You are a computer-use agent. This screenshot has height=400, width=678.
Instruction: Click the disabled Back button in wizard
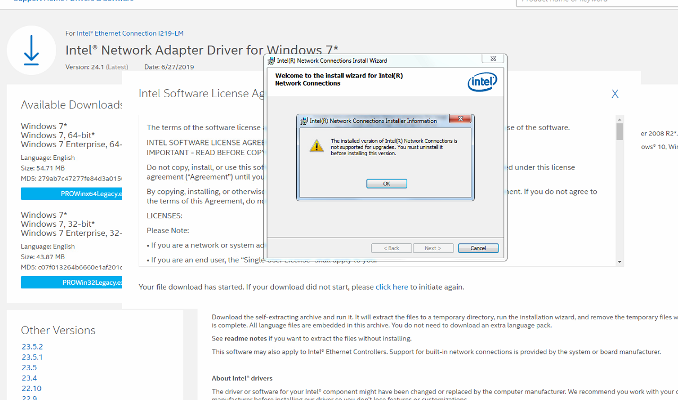[x=391, y=248]
